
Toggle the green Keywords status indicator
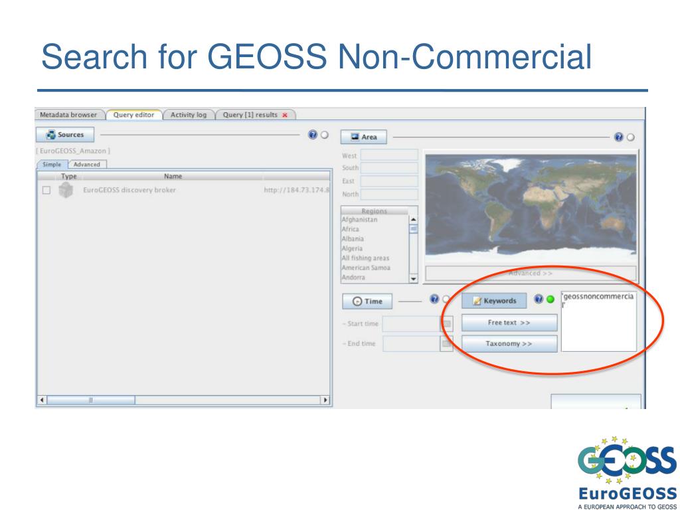[x=551, y=299]
